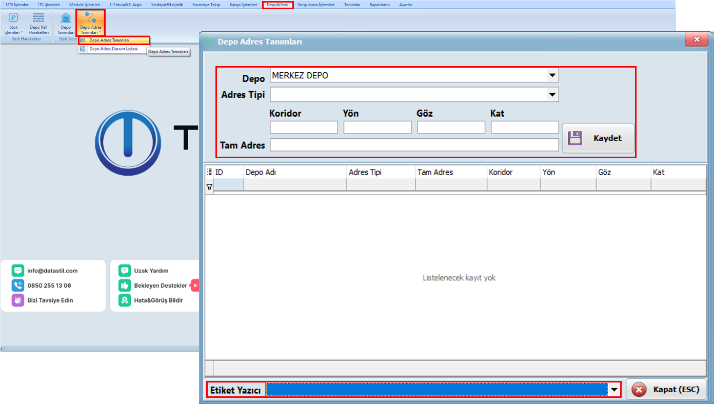Sort by Depo Adı column header
This screenshot has width=714, height=404.
click(x=295, y=173)
